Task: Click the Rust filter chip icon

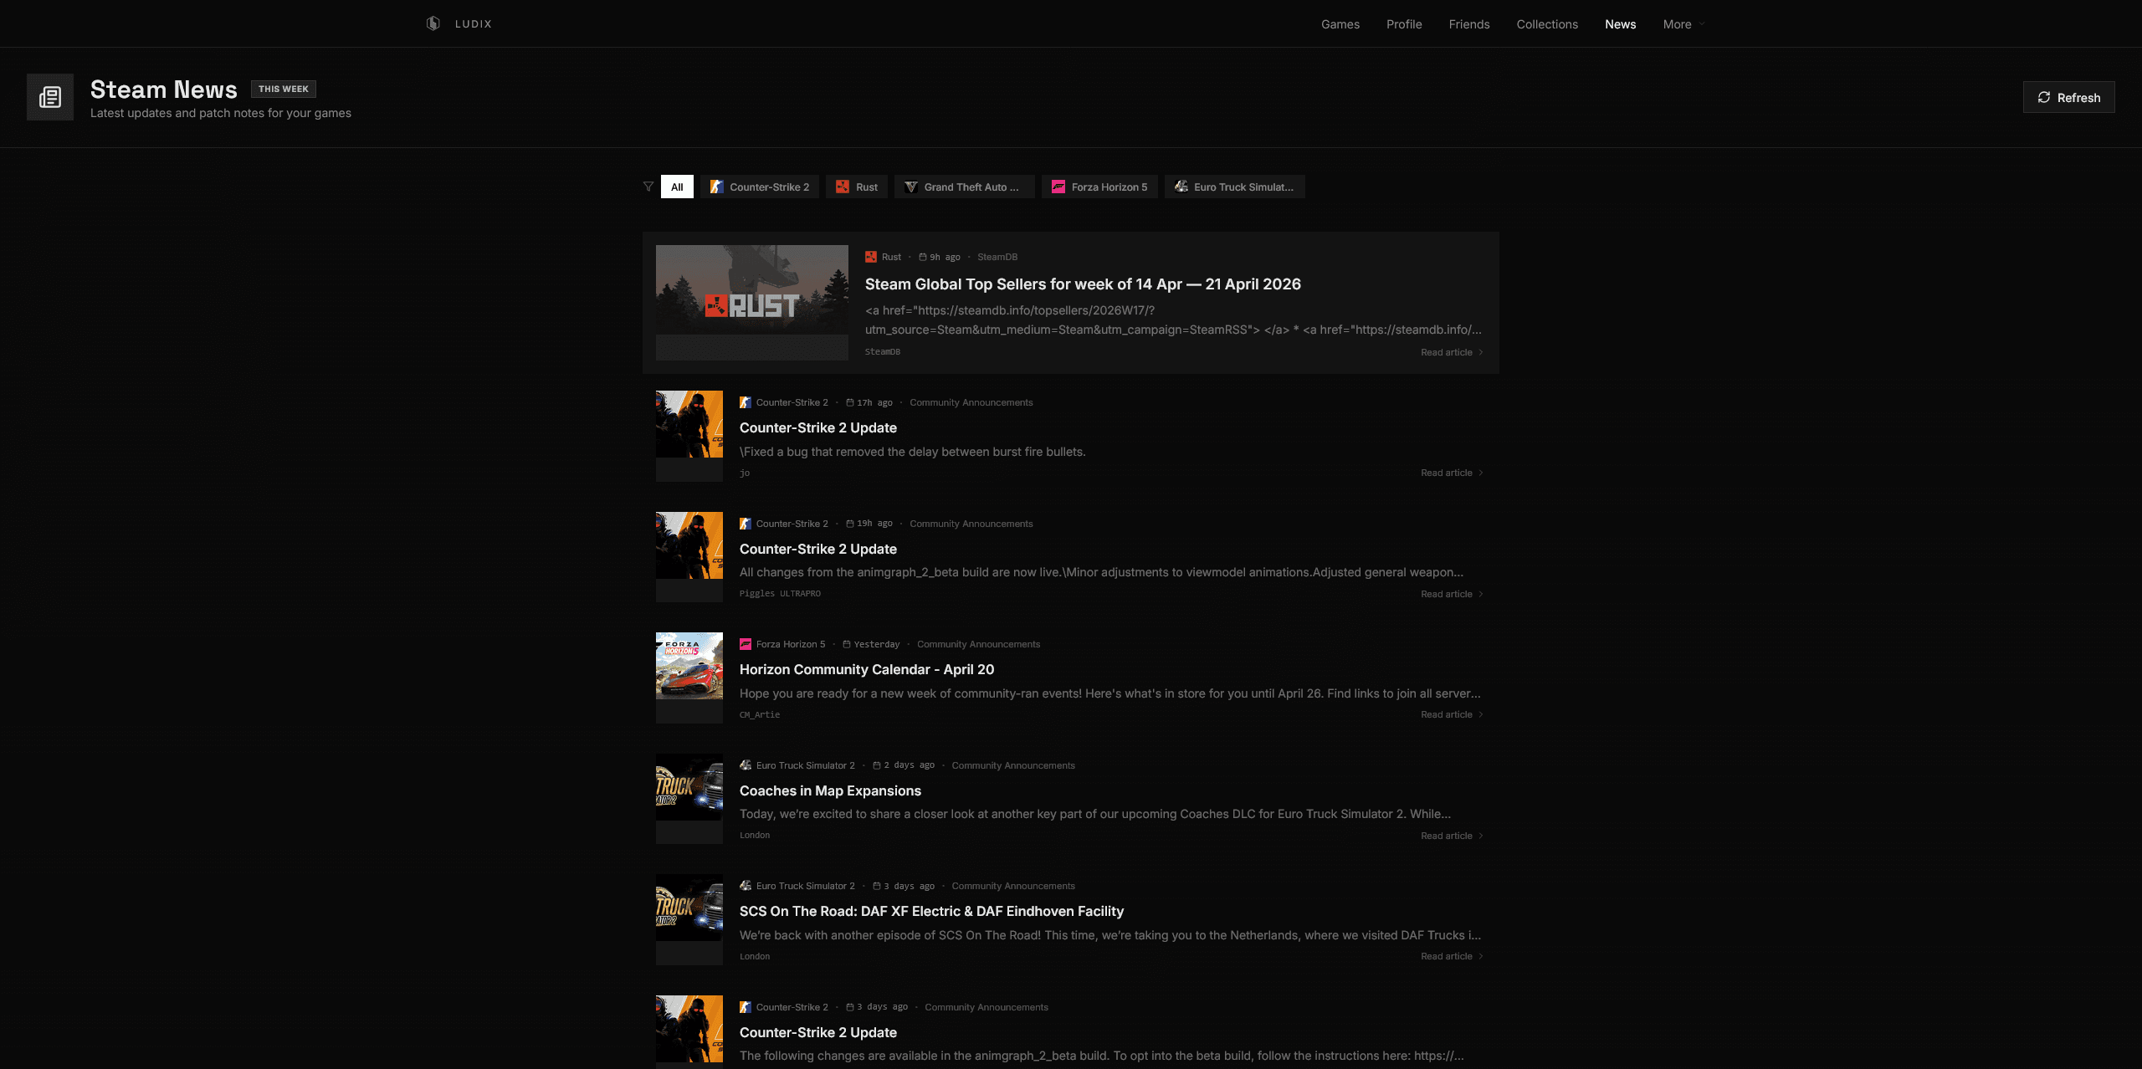Action: tap(843, 187)
